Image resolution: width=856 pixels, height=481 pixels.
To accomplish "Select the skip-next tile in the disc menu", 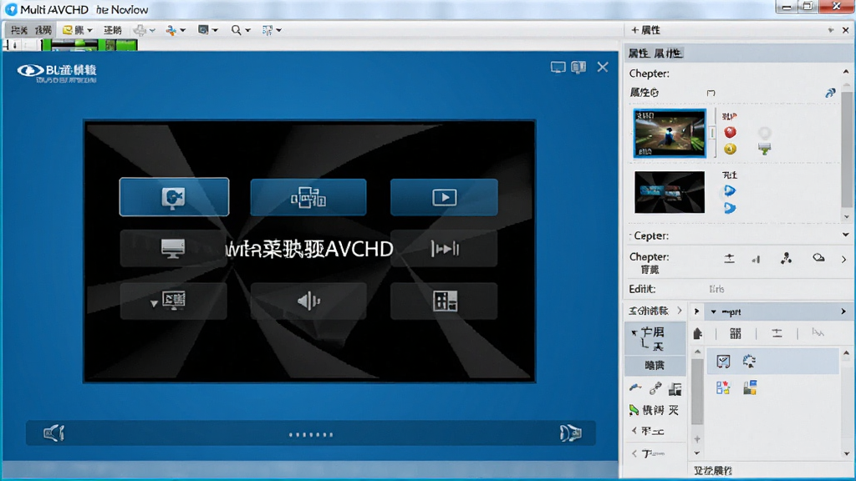I will coord(444,249).
